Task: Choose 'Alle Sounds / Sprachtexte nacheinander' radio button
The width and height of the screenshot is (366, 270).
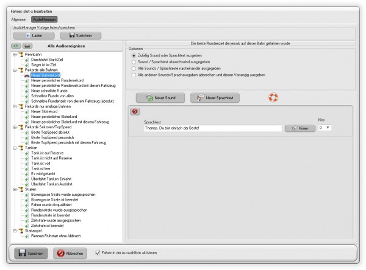Action: (x=134, y=69)
